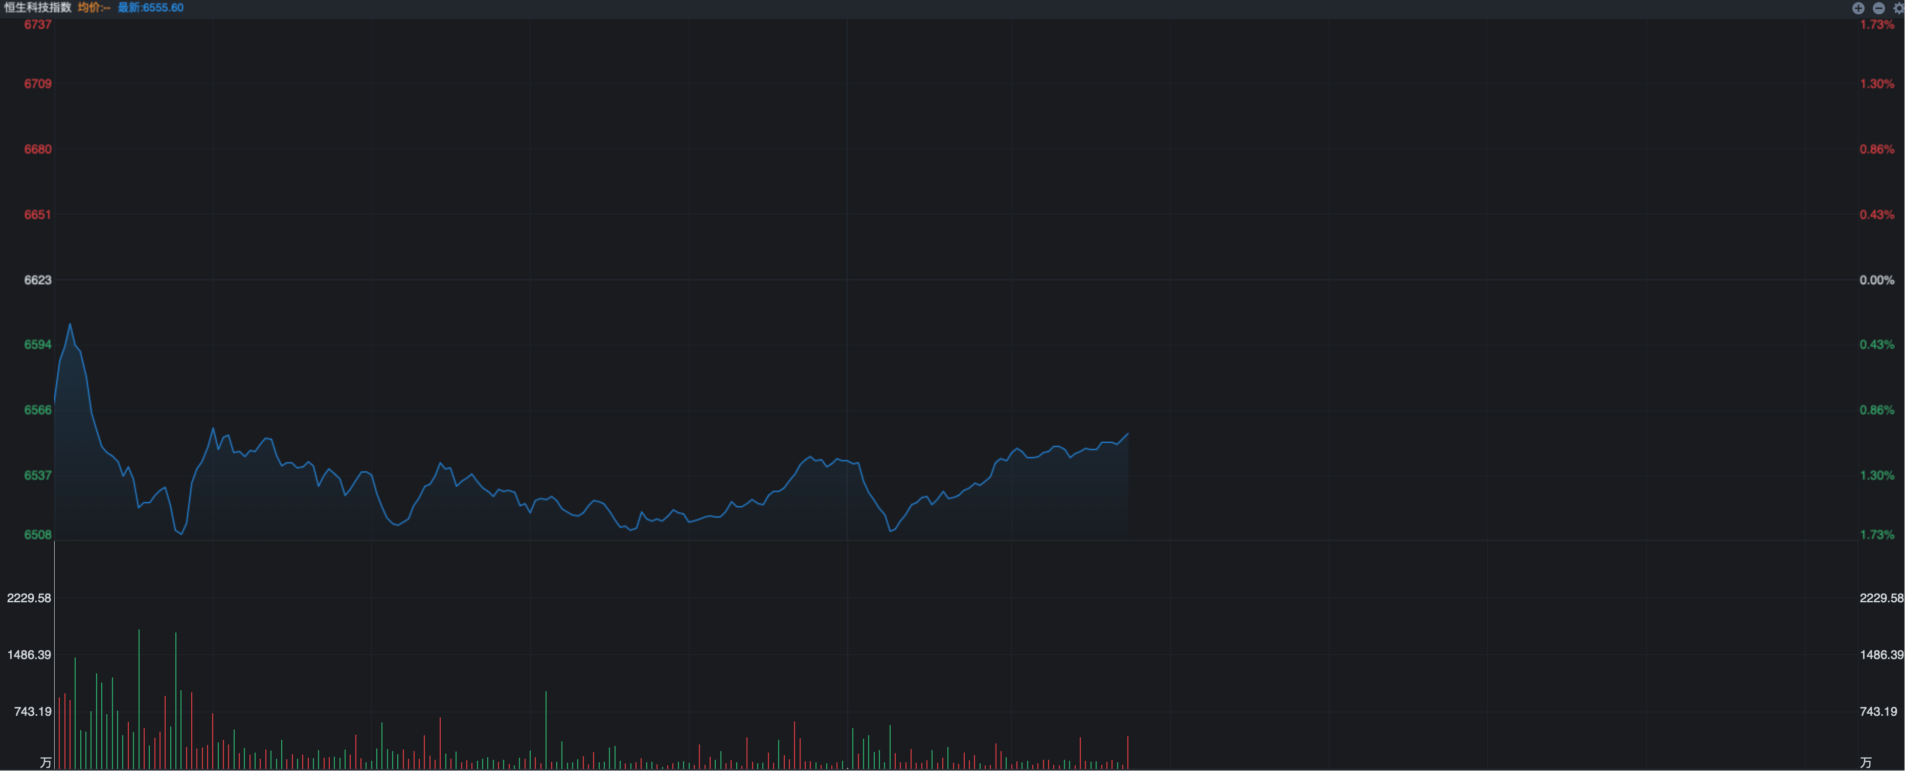Toggle the zoom in control on
This screenshot has height=771, width=1905.
[1857, 8]
